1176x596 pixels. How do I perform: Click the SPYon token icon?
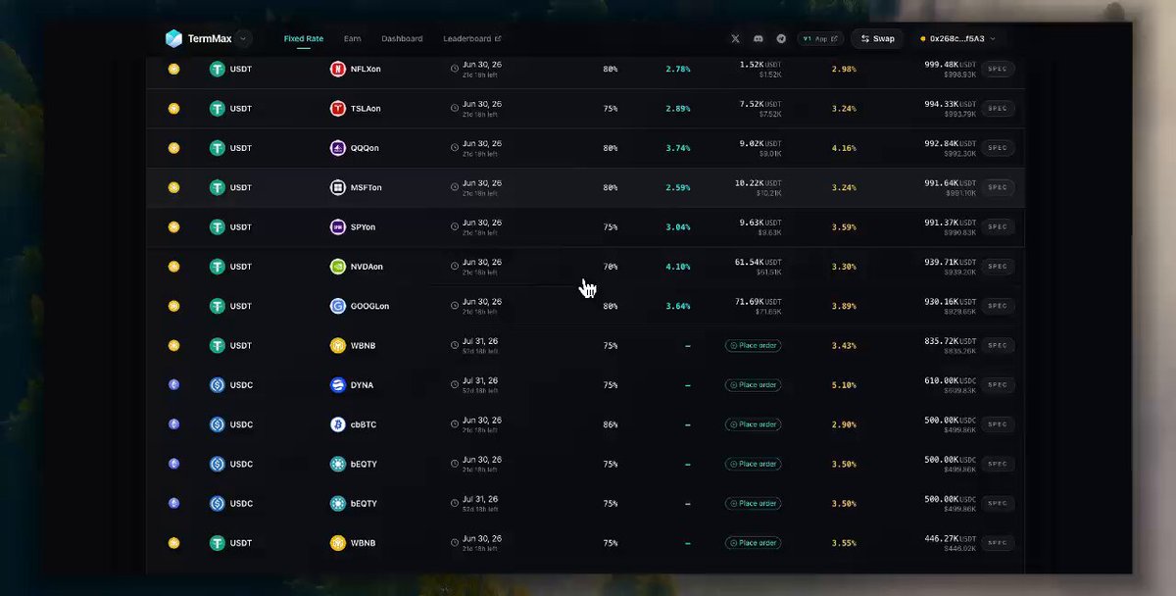click(x=338, y=226)
